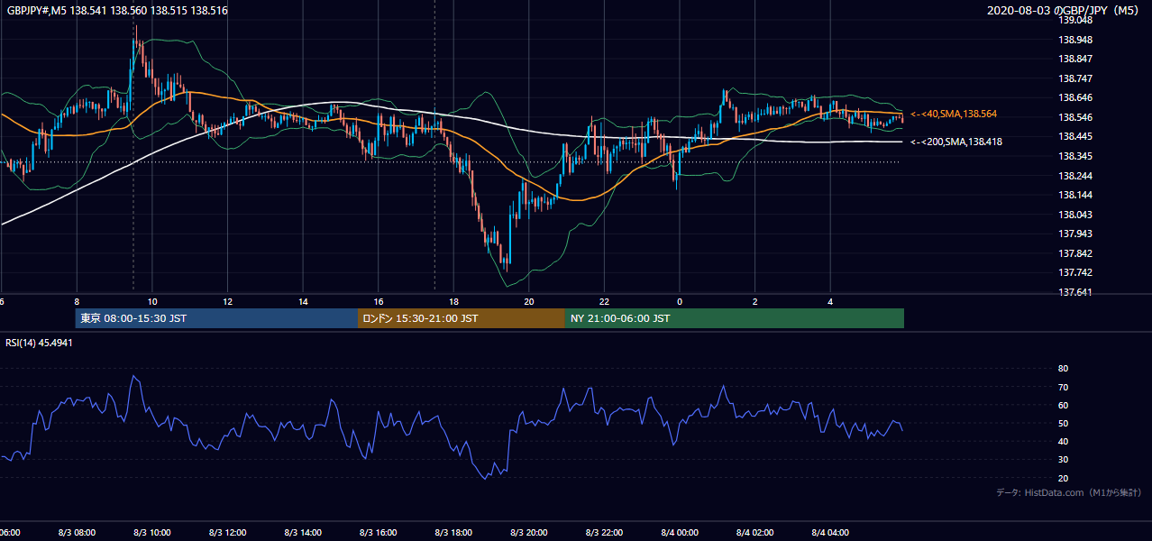Click the 8/3 18:00 time axis label
1152x541 pixels.
point(453,533)
